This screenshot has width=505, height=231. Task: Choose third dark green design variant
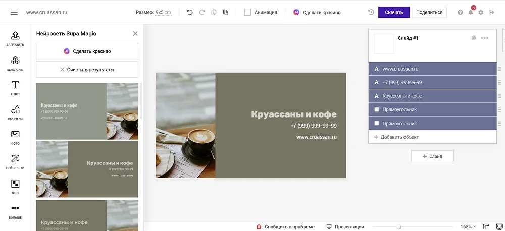point(87,215)
